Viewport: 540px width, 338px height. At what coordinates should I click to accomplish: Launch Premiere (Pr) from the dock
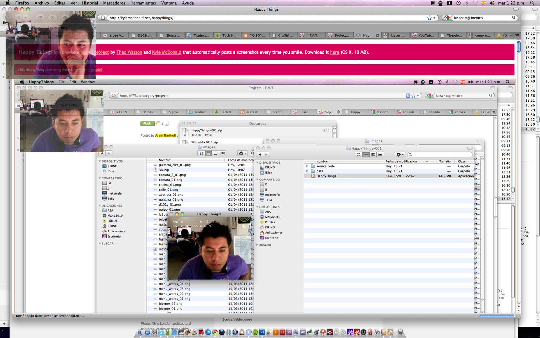(x=289, y=332)
